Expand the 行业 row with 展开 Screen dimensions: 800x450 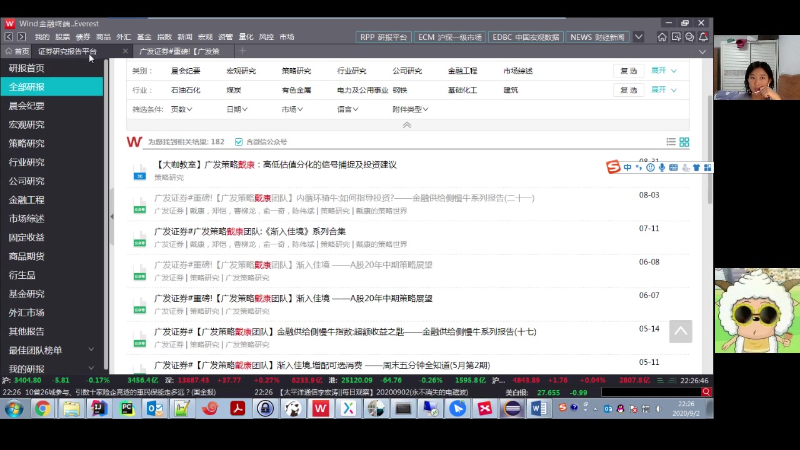coord(664,90)
